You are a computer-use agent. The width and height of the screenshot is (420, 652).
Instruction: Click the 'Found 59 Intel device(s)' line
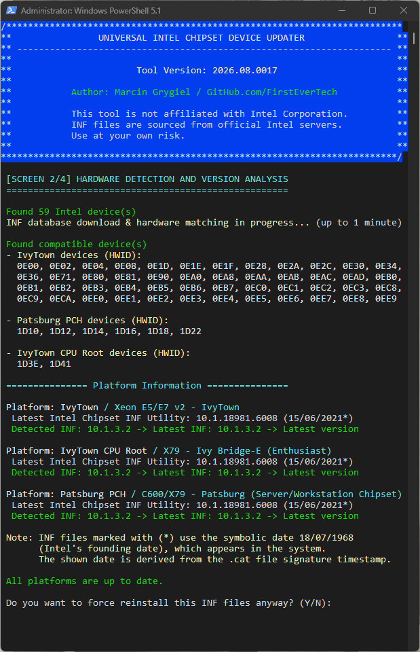pos(71,212)
